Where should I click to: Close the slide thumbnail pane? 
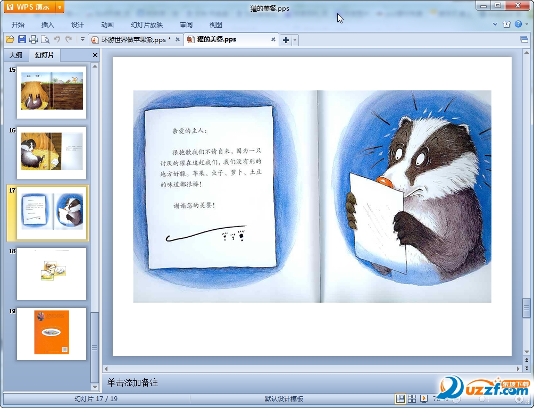click(95, 55)
